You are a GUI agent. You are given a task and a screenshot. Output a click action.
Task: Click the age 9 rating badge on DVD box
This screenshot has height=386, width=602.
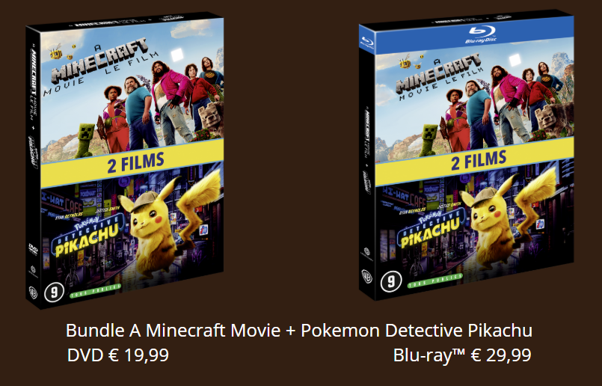[x=53, y=292]
